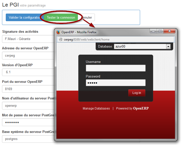Click the 'Database:' label in OpenERP
This screenshot has width=183, height=145.
point(105,47)
